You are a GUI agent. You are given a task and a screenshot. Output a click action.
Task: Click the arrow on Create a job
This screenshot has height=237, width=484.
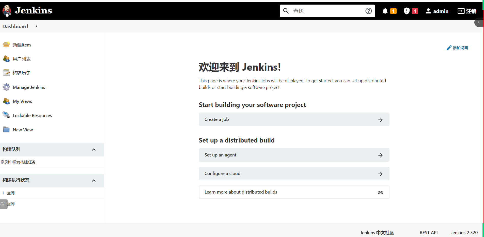(x=380, y=120)
